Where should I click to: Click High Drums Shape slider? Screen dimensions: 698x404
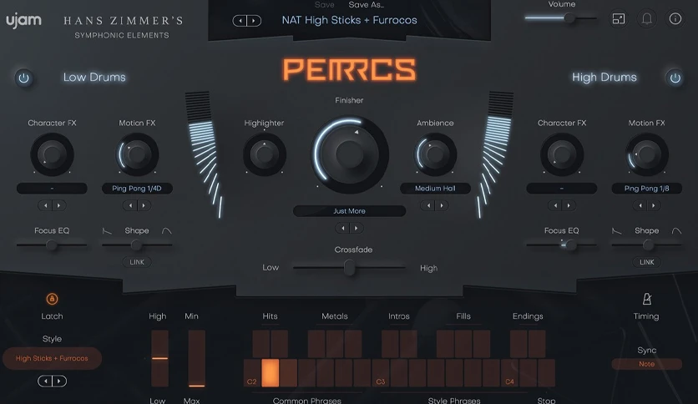point(647,245)
